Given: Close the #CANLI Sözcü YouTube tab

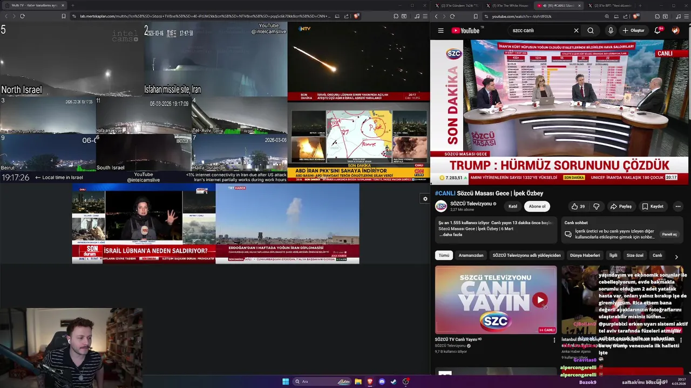Looking at the screenshot, I should tap(579, 5).
